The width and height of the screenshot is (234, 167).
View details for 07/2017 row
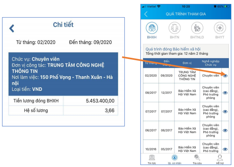coord(225,112)
